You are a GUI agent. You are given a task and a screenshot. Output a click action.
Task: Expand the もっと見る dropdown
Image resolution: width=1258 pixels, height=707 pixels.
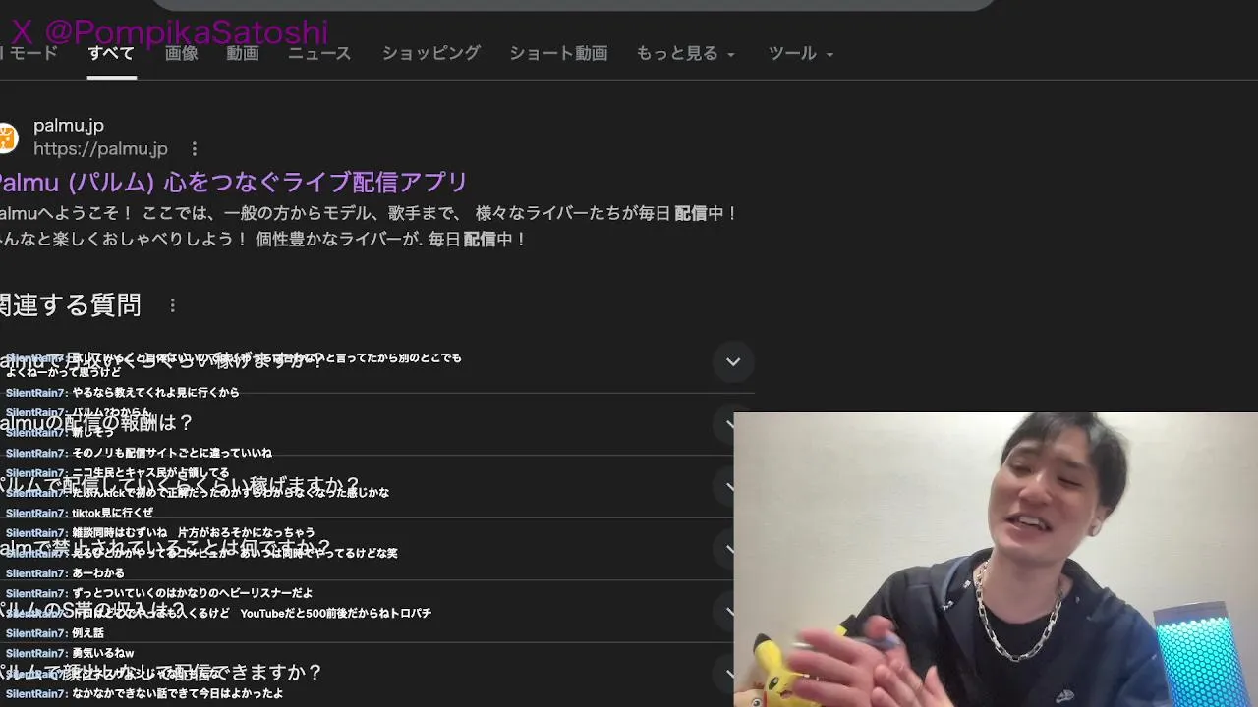pyautogui.click(x=686, y=54)
